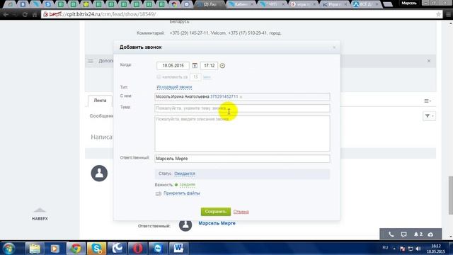The width and height of the screenshot is (453, 255).
Task: Go back in the browser
Action: [x=6, y=14]
